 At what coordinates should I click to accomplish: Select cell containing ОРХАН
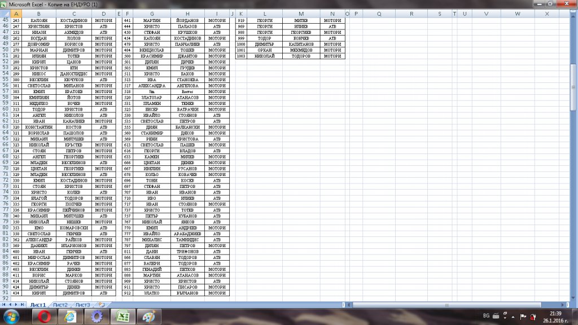pyautogui.click(x=265, y=50)
